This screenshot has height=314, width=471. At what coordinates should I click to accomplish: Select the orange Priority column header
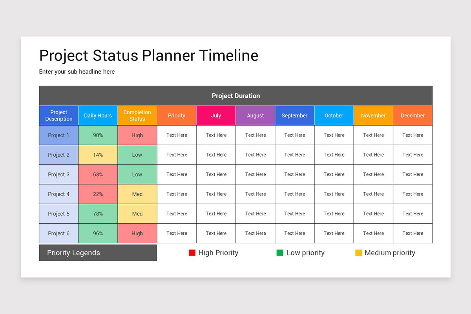(177, 115)
